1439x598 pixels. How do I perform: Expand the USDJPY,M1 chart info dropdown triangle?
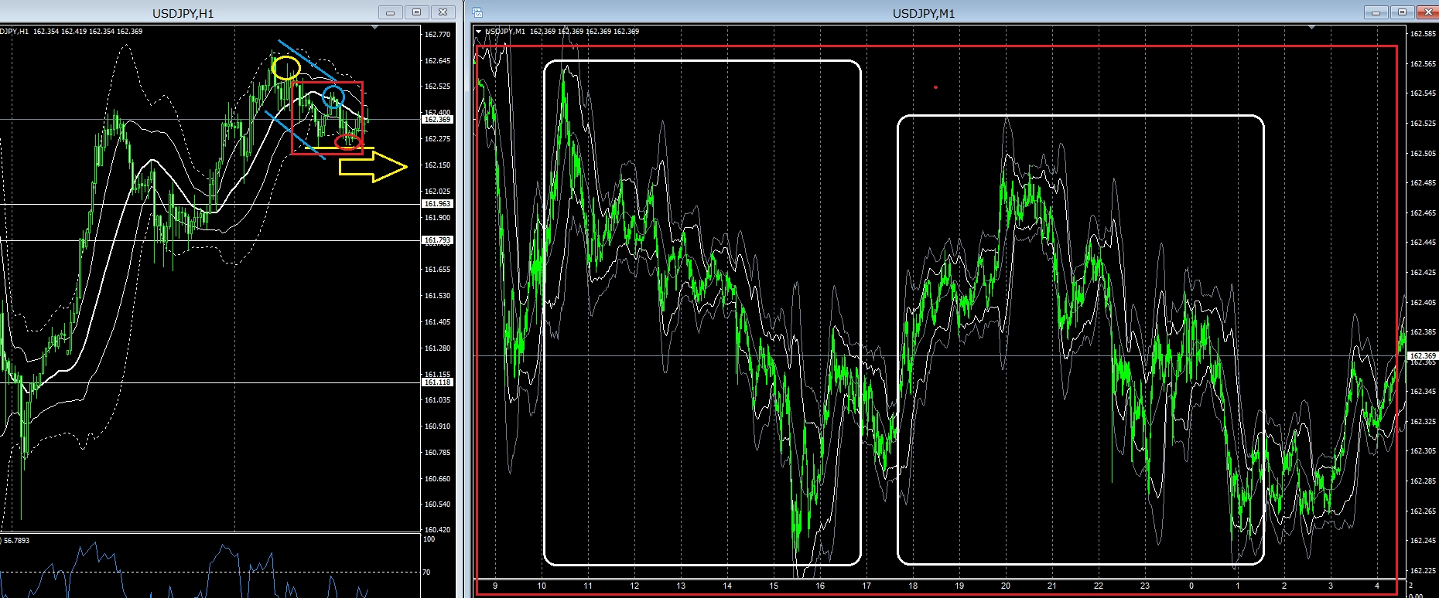[x=479, y=32]
